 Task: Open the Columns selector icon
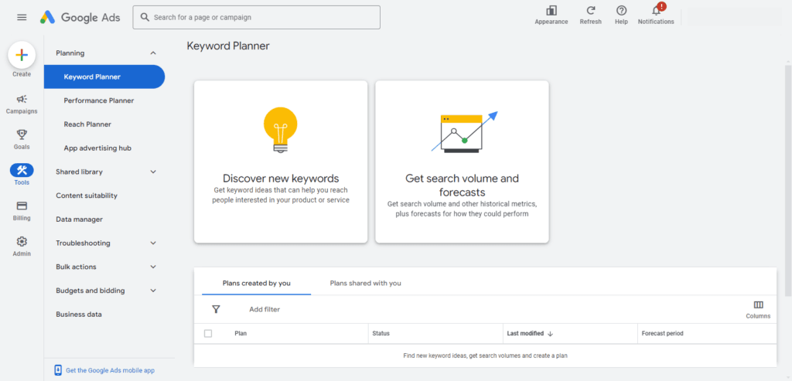click(x=758, y=304)
